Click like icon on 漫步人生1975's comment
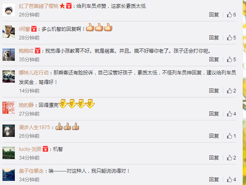Image resolution: width=246 pixels, height=185 pixels. [230, 136]
